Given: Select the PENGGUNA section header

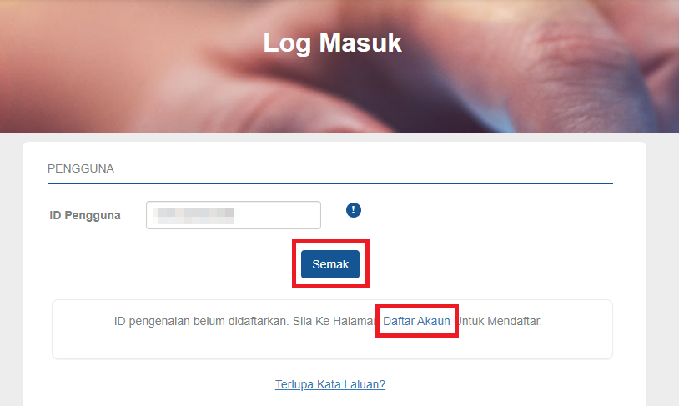Looking at the screenshot, I should coord(81,168).
